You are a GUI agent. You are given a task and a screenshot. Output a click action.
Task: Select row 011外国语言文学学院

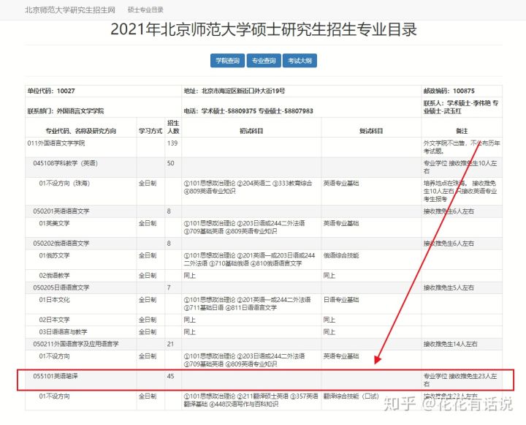[264, 147]
